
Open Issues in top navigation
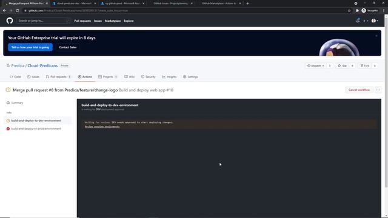click(98, 21)
